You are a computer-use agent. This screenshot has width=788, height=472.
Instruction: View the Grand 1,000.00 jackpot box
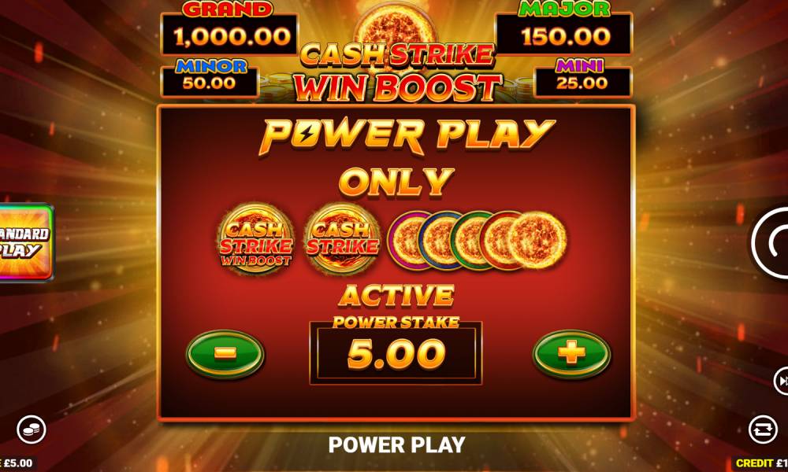(229, 29)
